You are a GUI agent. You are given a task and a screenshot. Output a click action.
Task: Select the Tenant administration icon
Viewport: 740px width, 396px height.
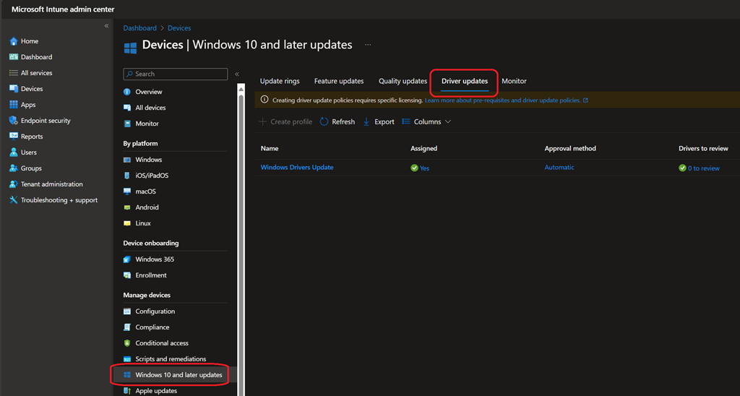[13, 184]
